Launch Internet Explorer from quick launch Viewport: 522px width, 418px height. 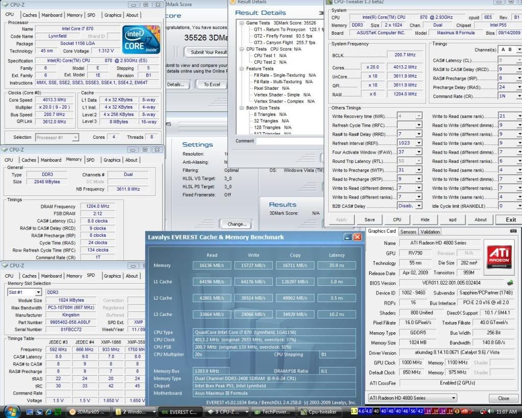(48, 412)
